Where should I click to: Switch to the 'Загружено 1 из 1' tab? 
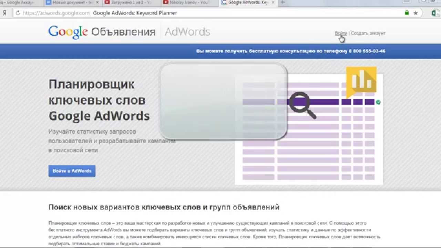[x=129, y=2]
